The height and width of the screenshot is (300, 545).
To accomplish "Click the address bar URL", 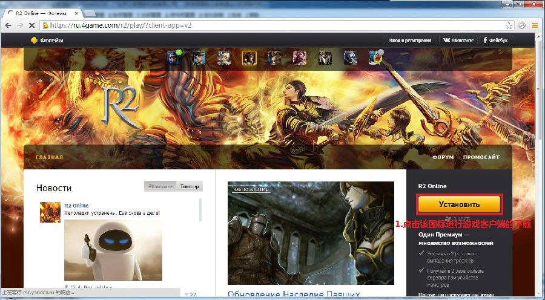I will coord(121,25).
